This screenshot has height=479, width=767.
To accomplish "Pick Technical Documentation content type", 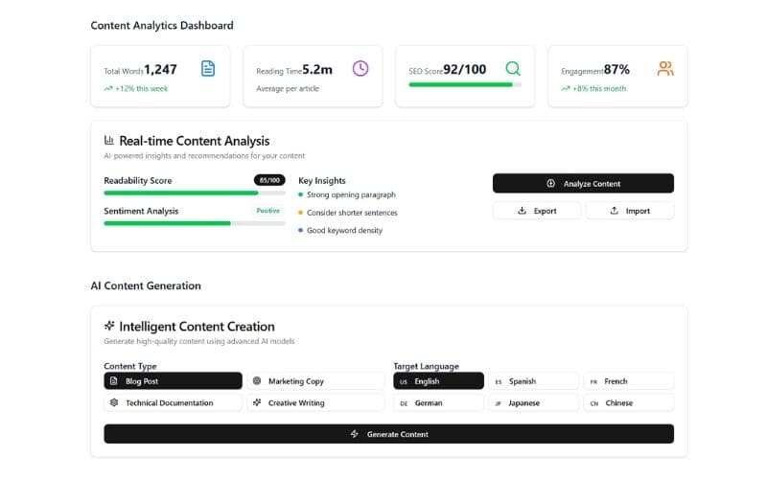I will pyautogui.click(x=173, y=403).
